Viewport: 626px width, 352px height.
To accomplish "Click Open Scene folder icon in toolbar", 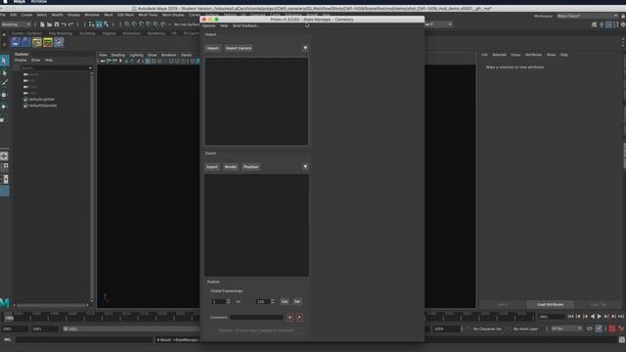I will coord(50,24).
